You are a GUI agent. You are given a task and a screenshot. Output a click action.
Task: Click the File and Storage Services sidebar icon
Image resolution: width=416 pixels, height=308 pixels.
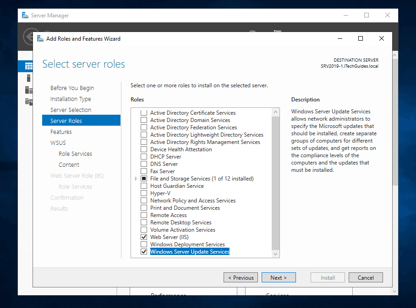pyautogui.click(x=28, y=101)
